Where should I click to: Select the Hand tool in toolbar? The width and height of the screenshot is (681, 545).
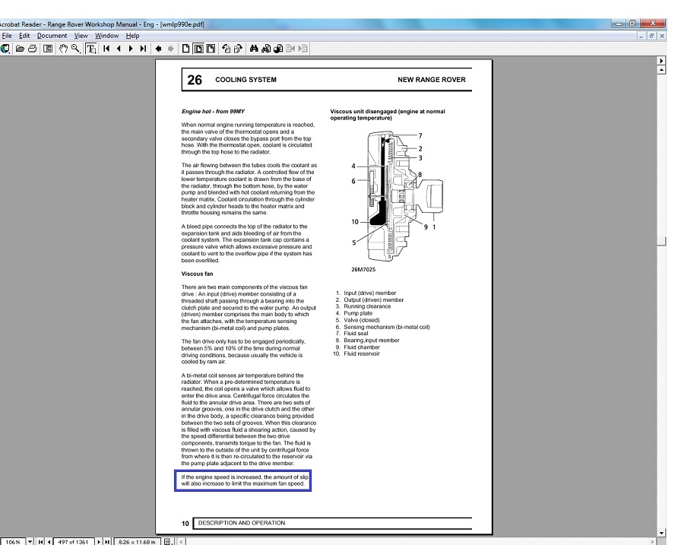pos(63,49)
